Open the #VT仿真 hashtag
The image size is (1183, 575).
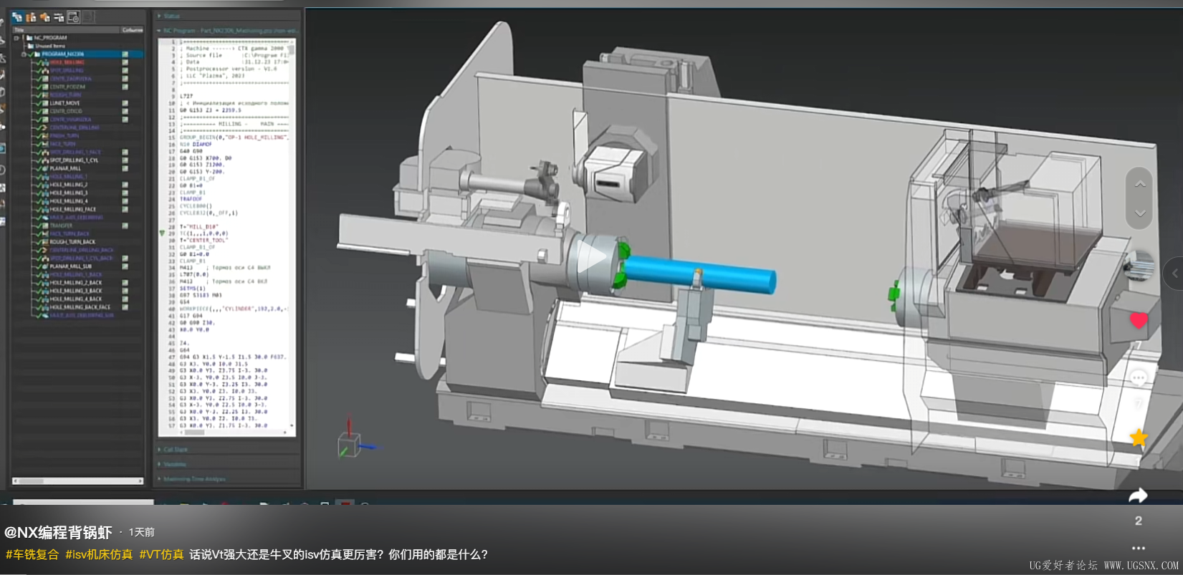(161, 554)
